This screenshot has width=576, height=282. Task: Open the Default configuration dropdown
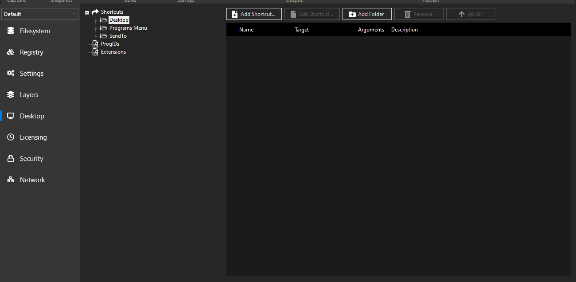coord(40,14)
